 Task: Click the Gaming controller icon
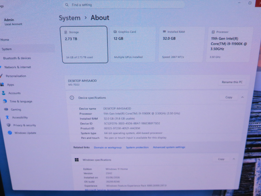pyautogui.click(x=6, y=109)
